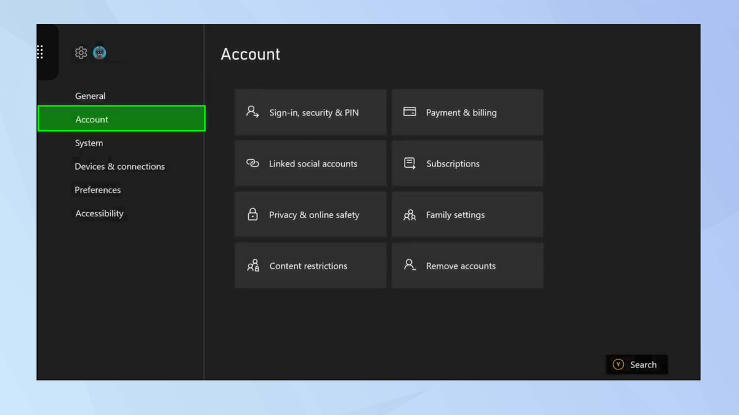The image size is (739, 415).
Task: Open Content restrictions
Action: [x=310, y=266]
